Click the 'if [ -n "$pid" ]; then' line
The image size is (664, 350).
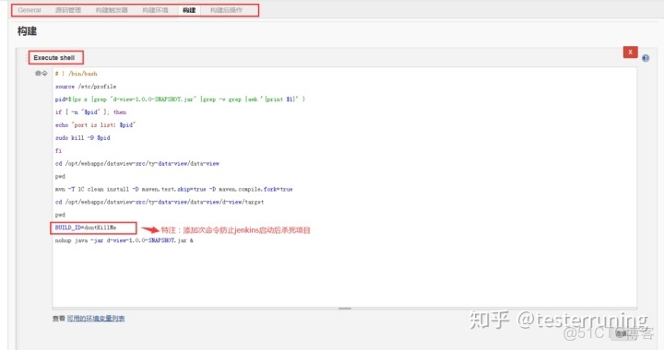click(x=90, y=112)
